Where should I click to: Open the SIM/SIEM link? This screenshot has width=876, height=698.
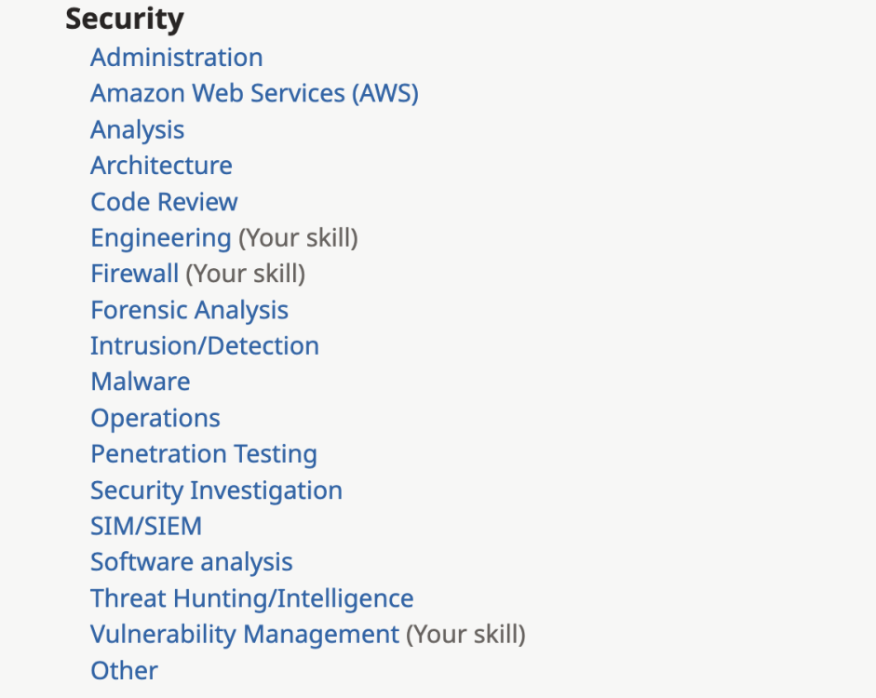point(145,527)
